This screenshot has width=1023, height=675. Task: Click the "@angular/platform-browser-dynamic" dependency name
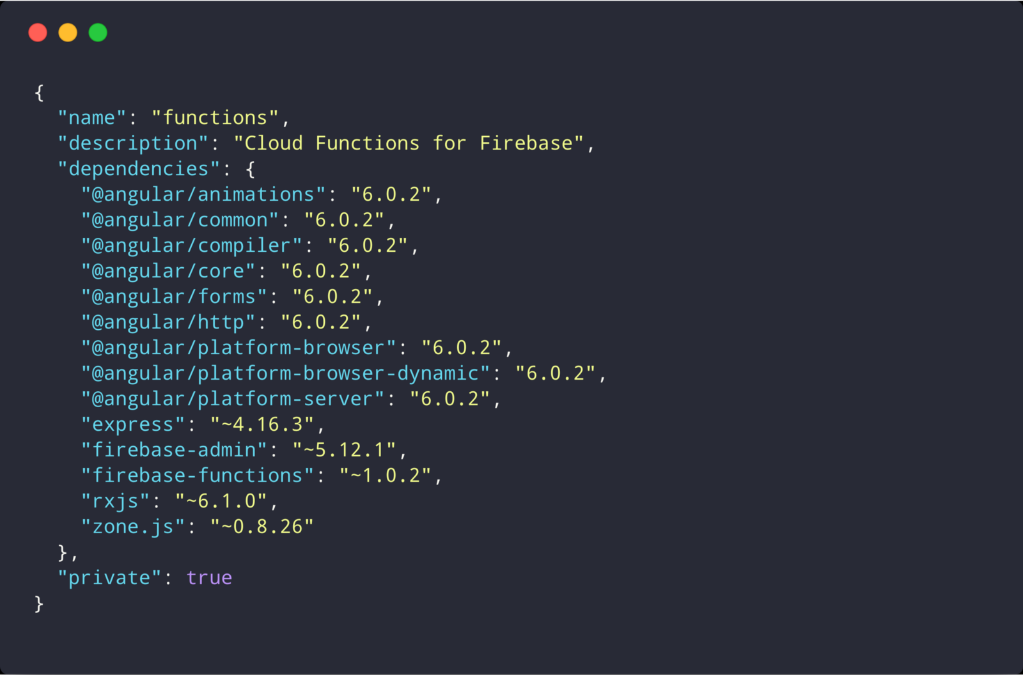(x=285, y=374)
